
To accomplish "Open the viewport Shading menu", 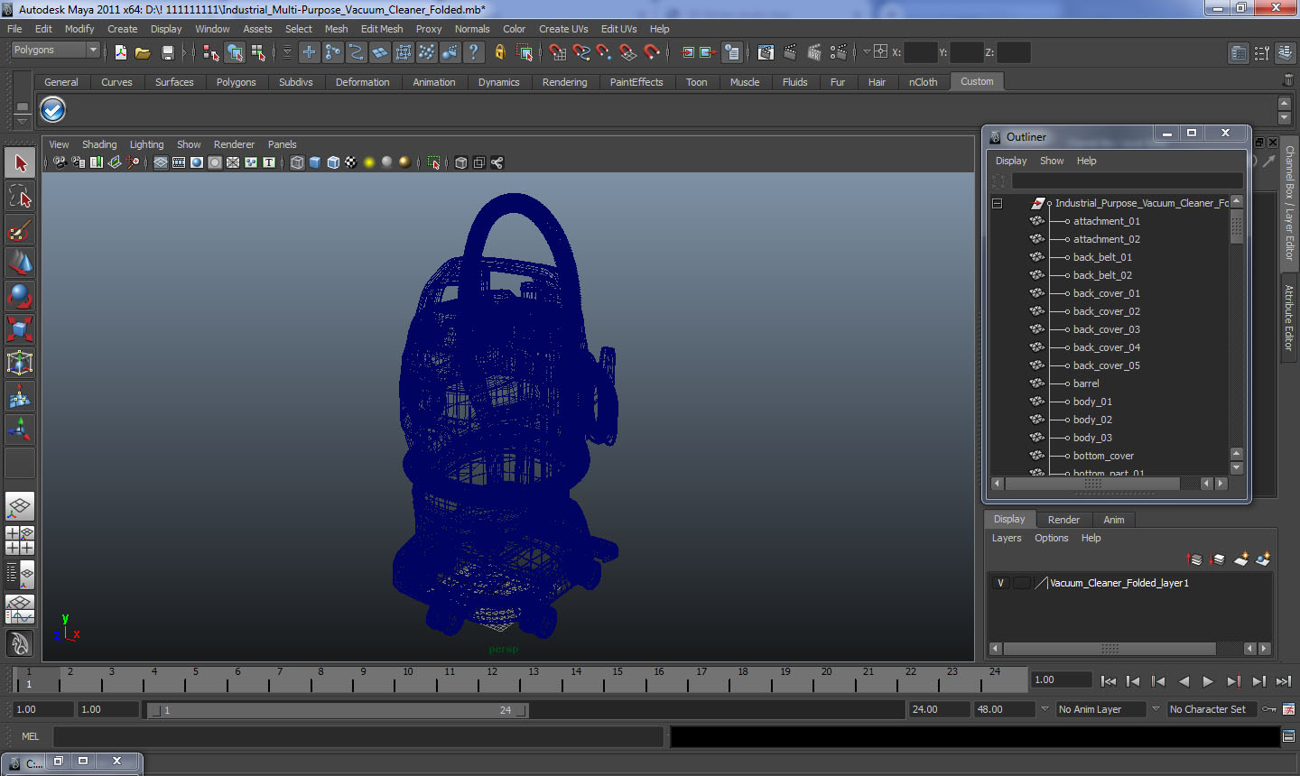I will click(99, 144).
